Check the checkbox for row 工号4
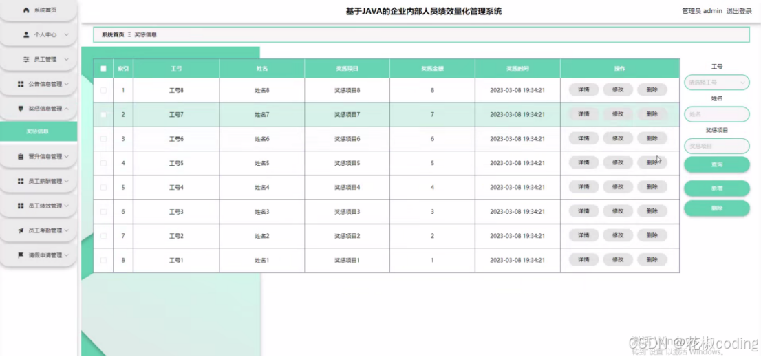This screenshot has width=761, height=357. click(103, 187)
